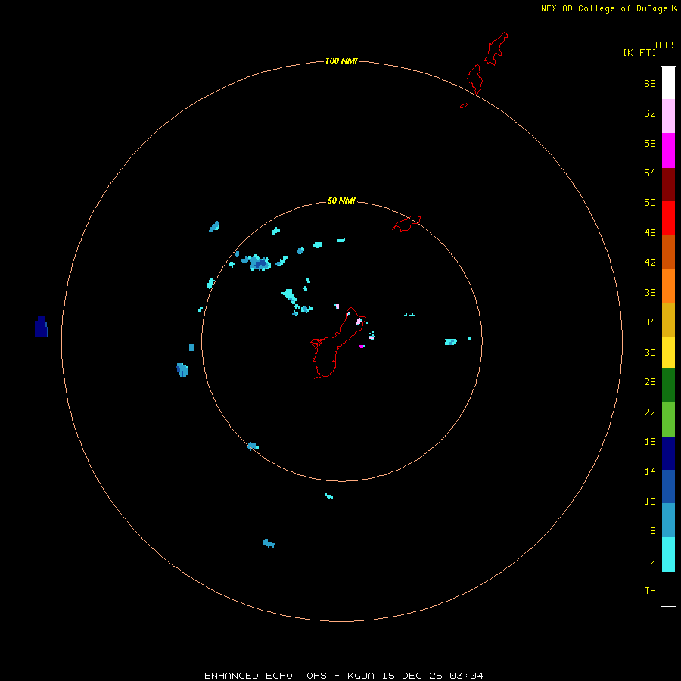Click the light orange legend swatch
This screenshot has height=681, width=681.
click(668, 286)
